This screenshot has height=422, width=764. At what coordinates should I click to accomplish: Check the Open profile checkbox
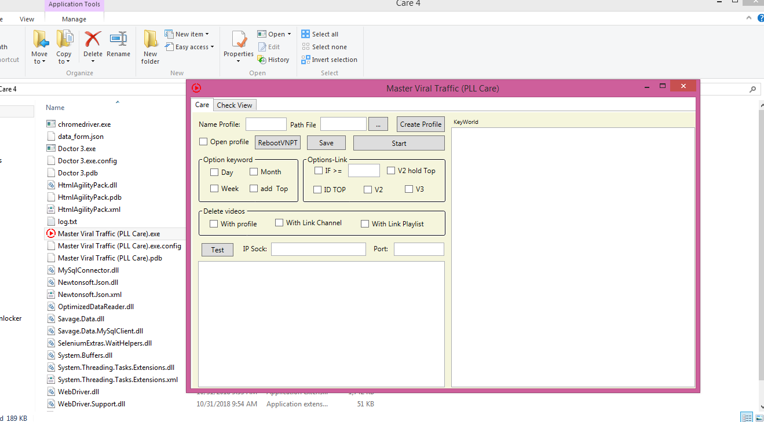[203, 142]
